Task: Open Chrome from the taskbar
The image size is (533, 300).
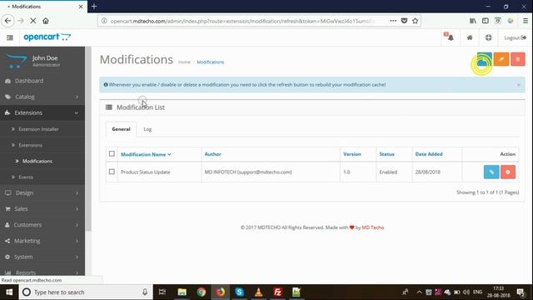Action: click(x=202, y=292)
